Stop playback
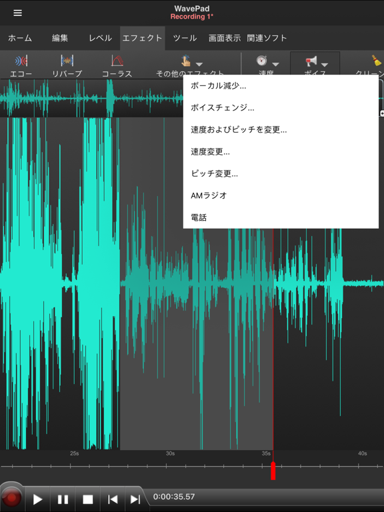The image size is (384, 512). coord(88,499)
